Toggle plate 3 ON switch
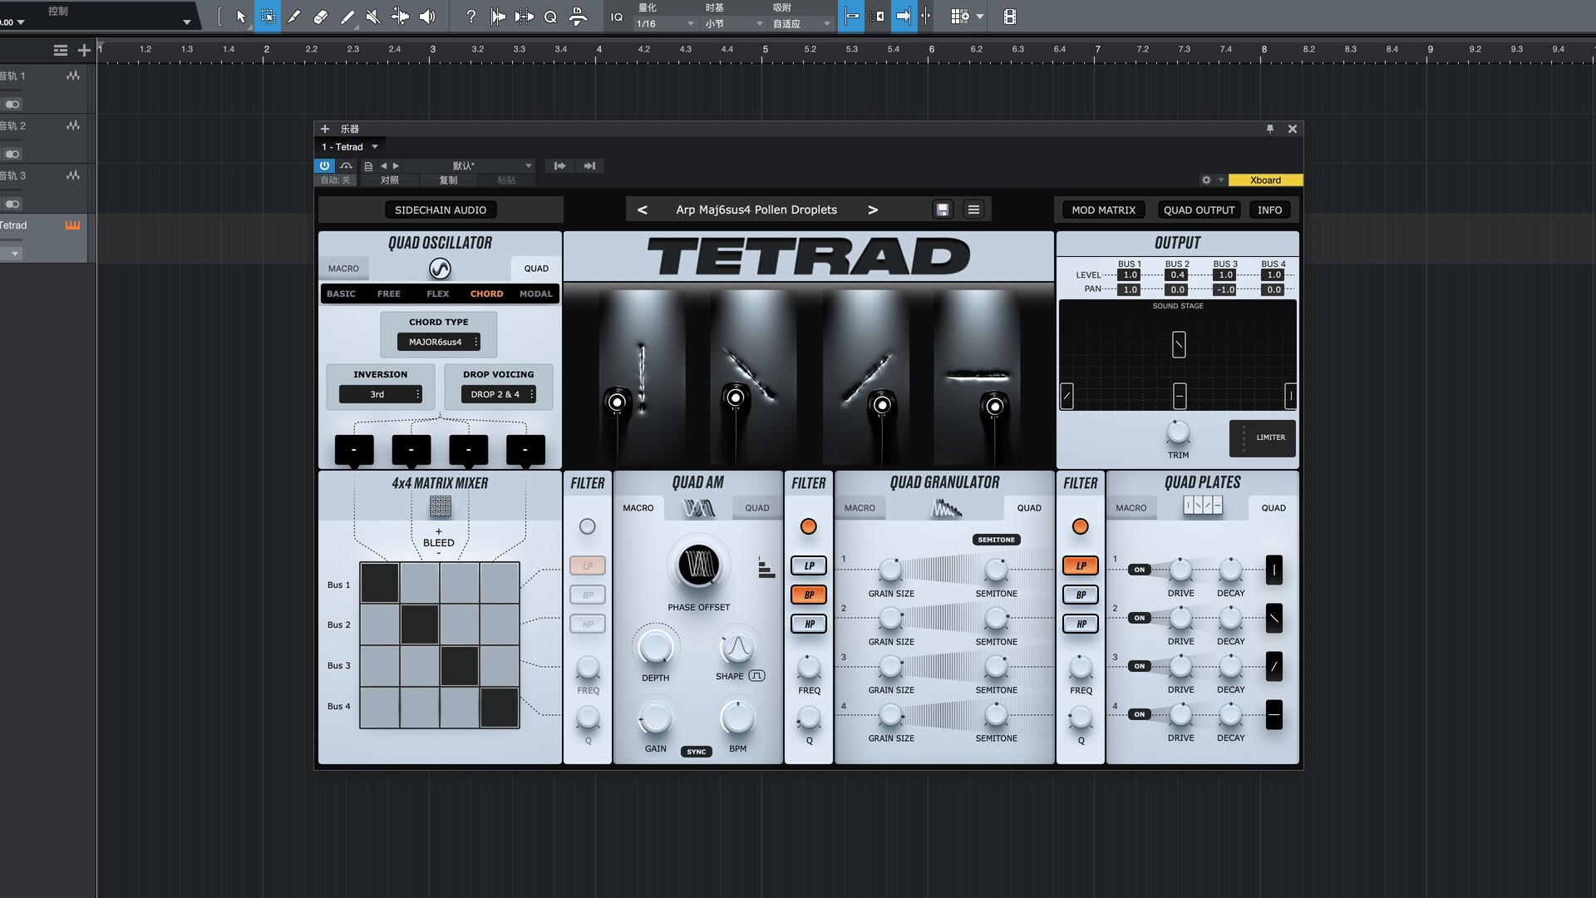Viewport: 1596px width, 898px height. pos(1139,666)
